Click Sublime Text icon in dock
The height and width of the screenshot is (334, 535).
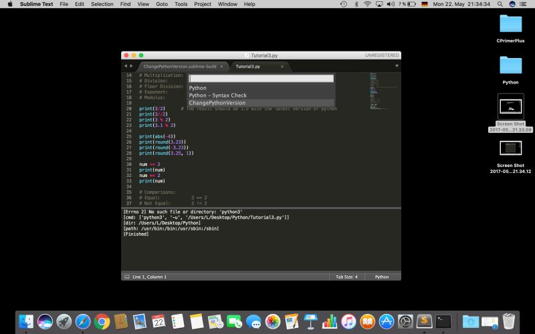(425, 321)
